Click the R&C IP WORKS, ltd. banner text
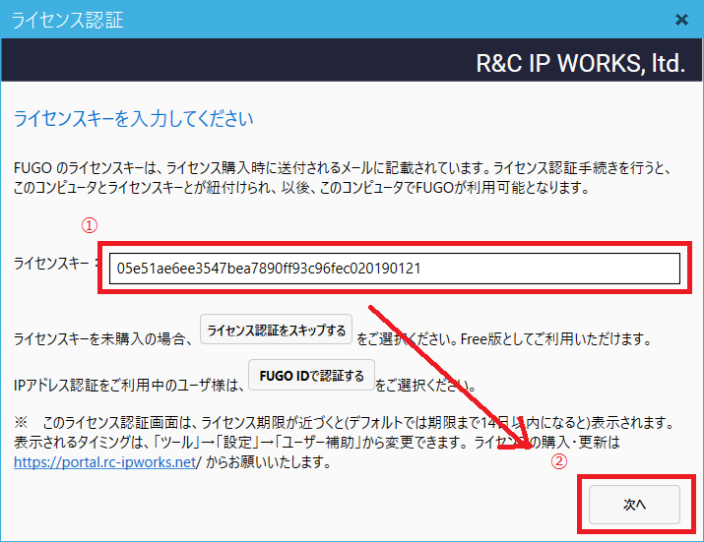704x542 pixels. pyautogui.click(x=581, y=63)
